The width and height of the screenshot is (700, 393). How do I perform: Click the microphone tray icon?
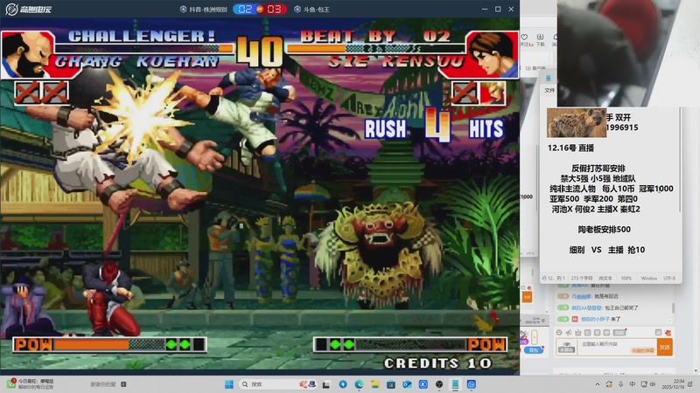(621, 384)
